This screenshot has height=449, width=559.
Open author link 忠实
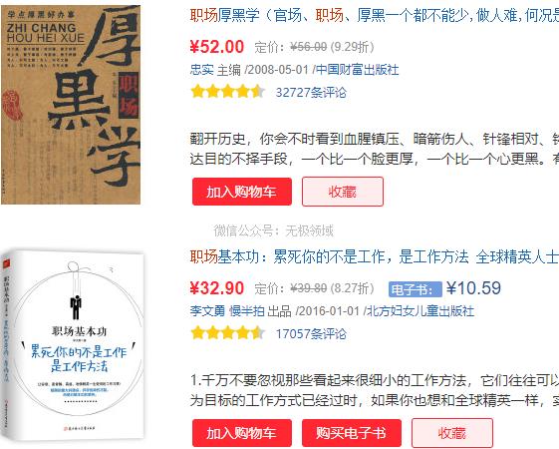[202, 70]
